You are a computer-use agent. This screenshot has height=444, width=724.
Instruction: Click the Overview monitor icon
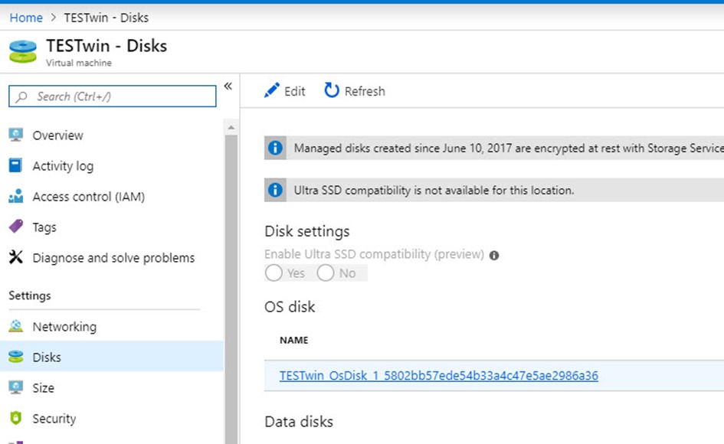(x=15, y=135)
